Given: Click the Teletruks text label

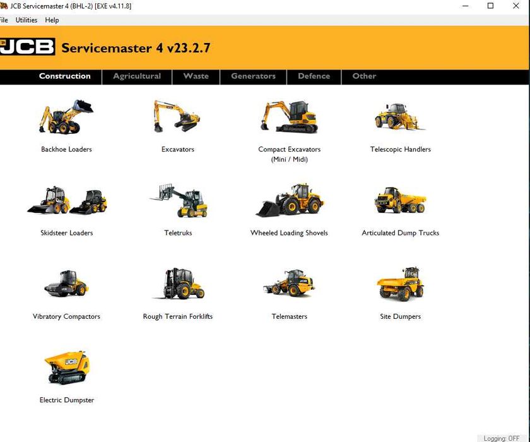Looking at the screenshot, I should click(178, 232).
